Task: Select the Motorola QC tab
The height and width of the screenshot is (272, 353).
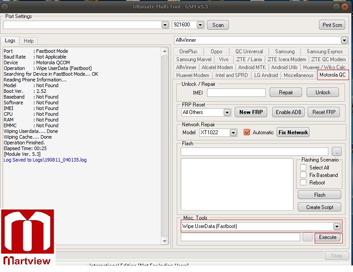Action: pyautogui.click(x=333, y=75)
